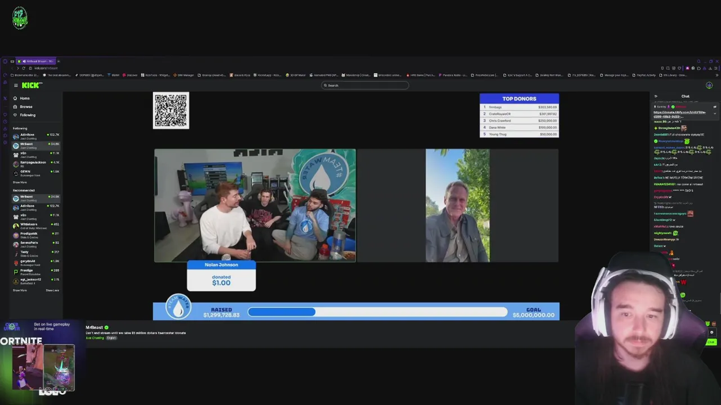Select the MrBeast Stream browser tab
721x405 pixels.
point(37,61)
